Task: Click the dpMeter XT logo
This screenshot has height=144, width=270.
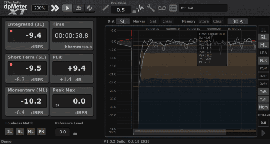Action: (x=16, y=8)
